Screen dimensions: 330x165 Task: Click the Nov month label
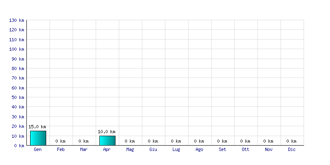269,149
